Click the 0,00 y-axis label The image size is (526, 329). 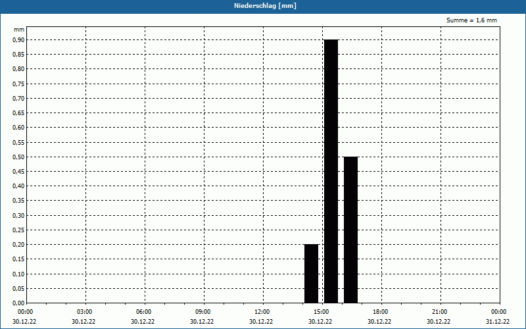[18, 303]
